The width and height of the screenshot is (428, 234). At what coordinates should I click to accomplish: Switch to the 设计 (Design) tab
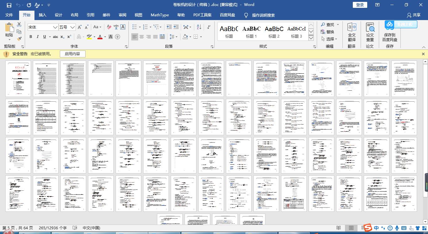(58, 15)
